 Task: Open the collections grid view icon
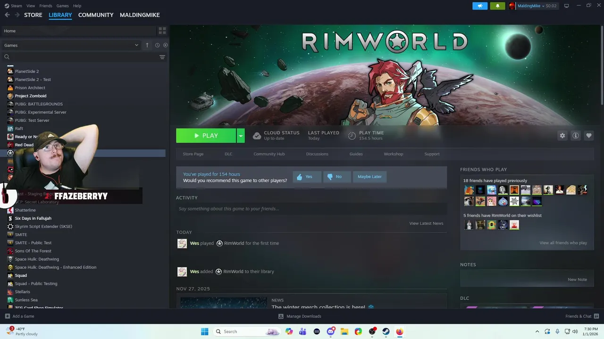point(162,31)
